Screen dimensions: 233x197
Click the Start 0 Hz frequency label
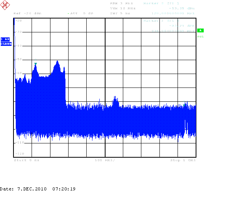27,160
